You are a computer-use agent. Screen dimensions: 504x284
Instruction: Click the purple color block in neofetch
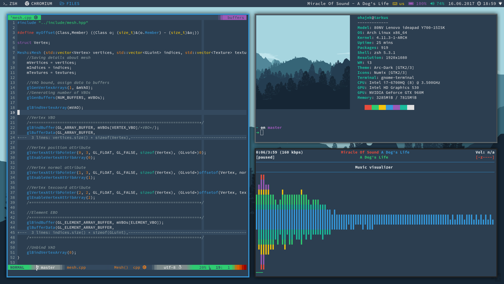coord(396,107)
